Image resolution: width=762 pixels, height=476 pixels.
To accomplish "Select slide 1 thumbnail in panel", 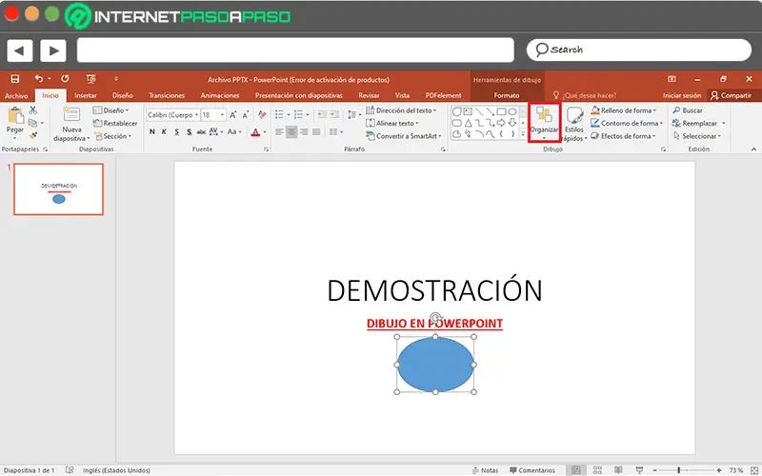I will tap(59, 188).
